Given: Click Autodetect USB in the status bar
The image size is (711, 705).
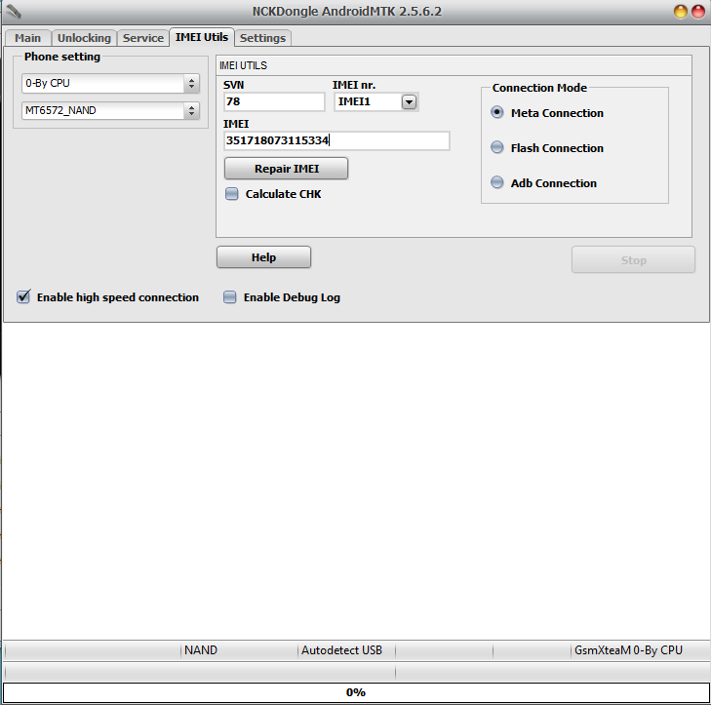Looking at the screenshot, I should (x=341, y=650).
